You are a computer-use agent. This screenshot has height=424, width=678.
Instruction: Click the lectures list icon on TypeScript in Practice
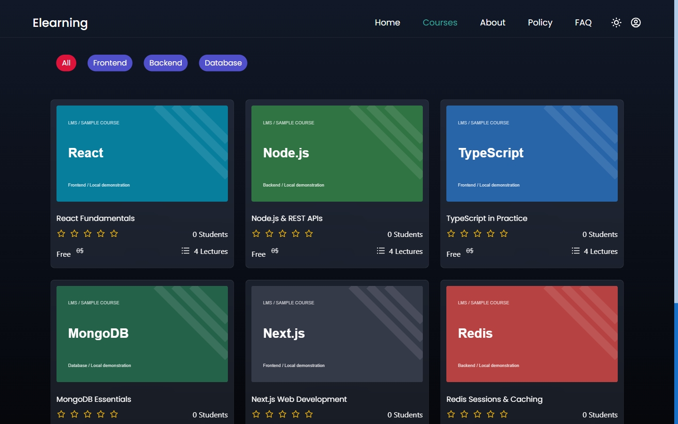tap(575, 251)
